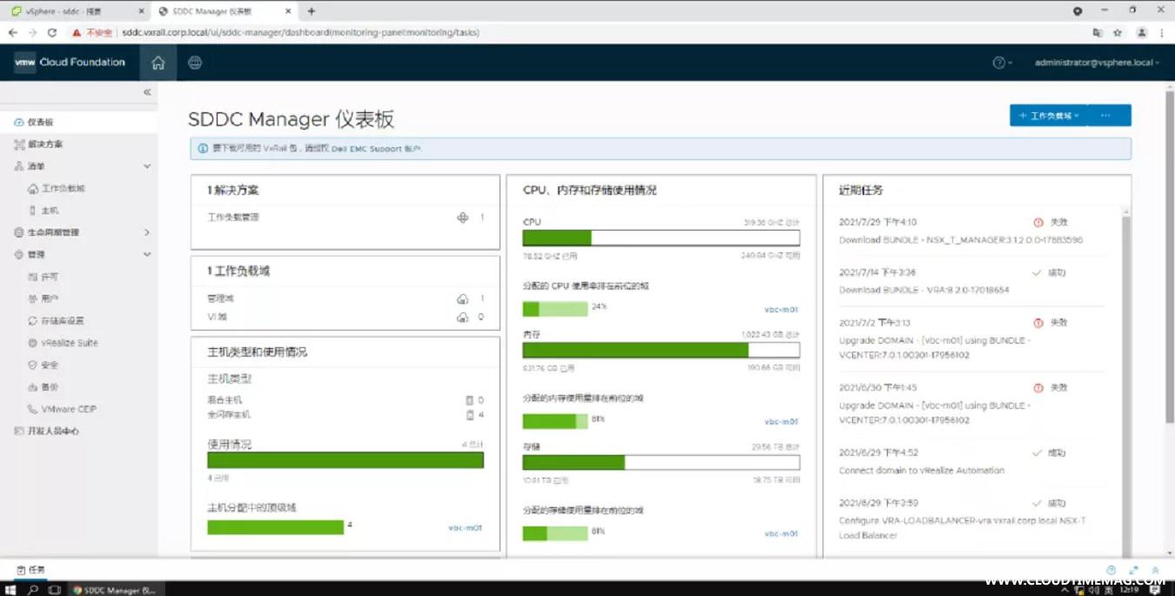1175x596 pixels.
Task: Go to the SDDC Manager home icon
Action: tap(158, 63)
